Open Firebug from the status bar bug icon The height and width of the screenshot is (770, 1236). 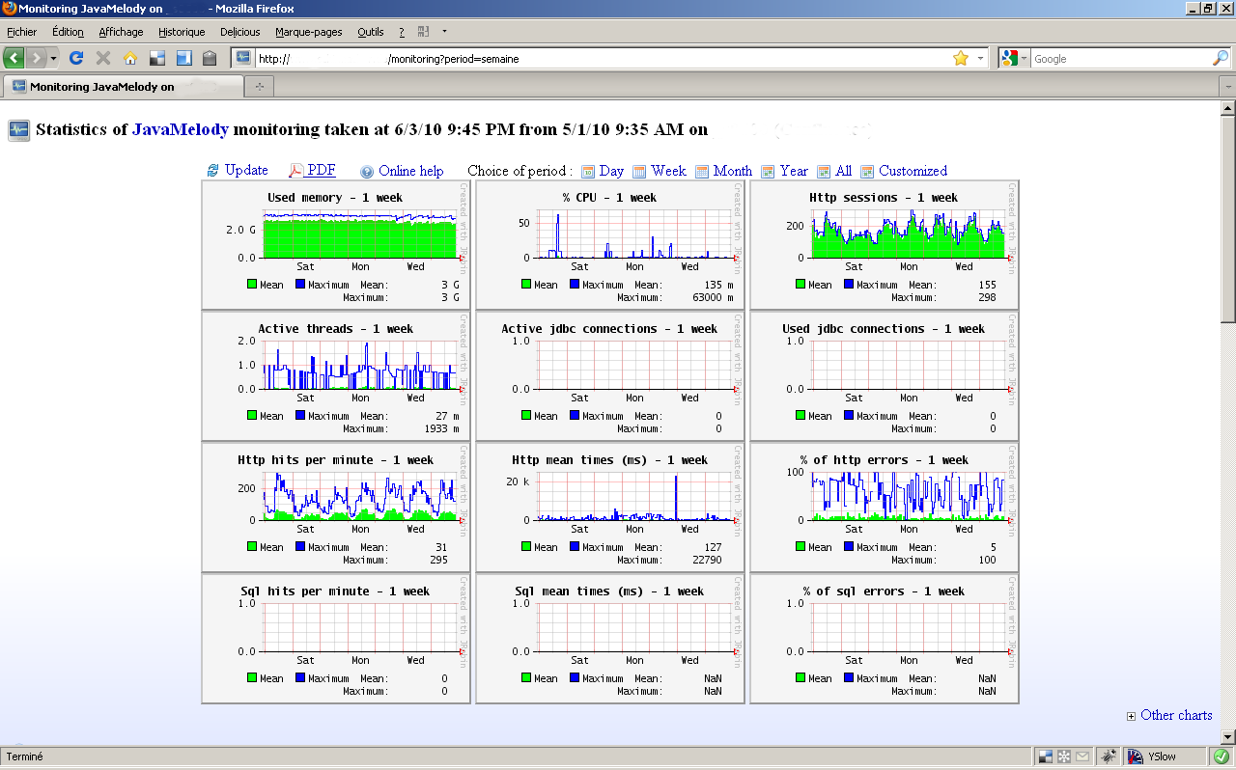pos(1110,756)
